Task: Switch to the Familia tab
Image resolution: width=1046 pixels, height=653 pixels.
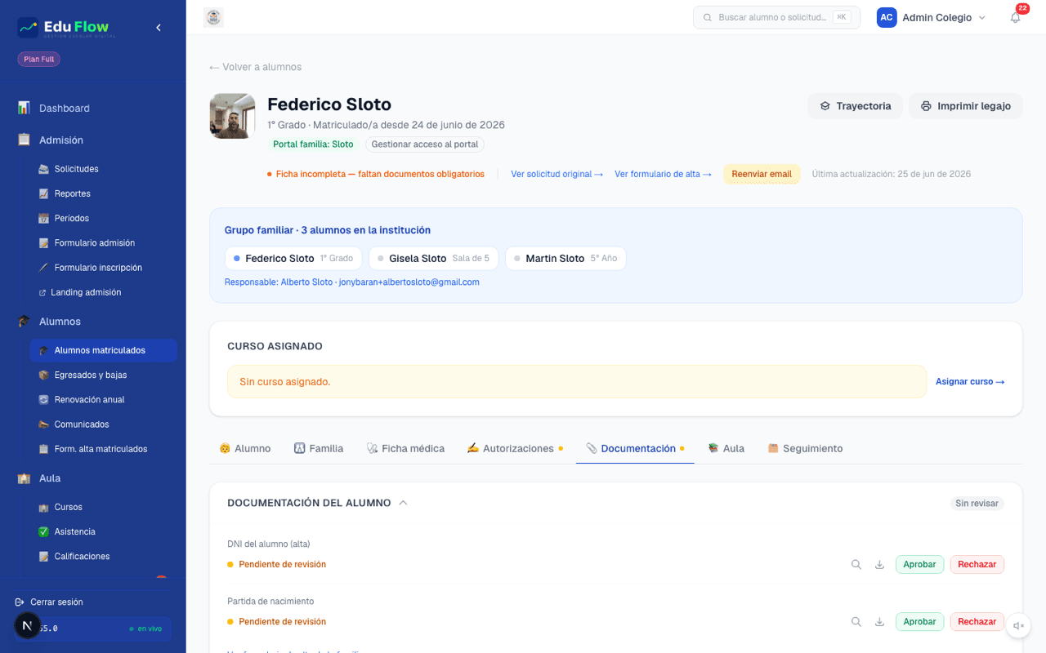Action: point(319,448)
